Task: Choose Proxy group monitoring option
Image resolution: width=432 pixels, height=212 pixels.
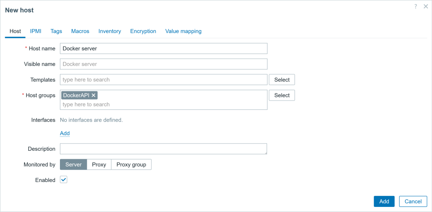Action: pyautogui.click(x=131, y=164)
